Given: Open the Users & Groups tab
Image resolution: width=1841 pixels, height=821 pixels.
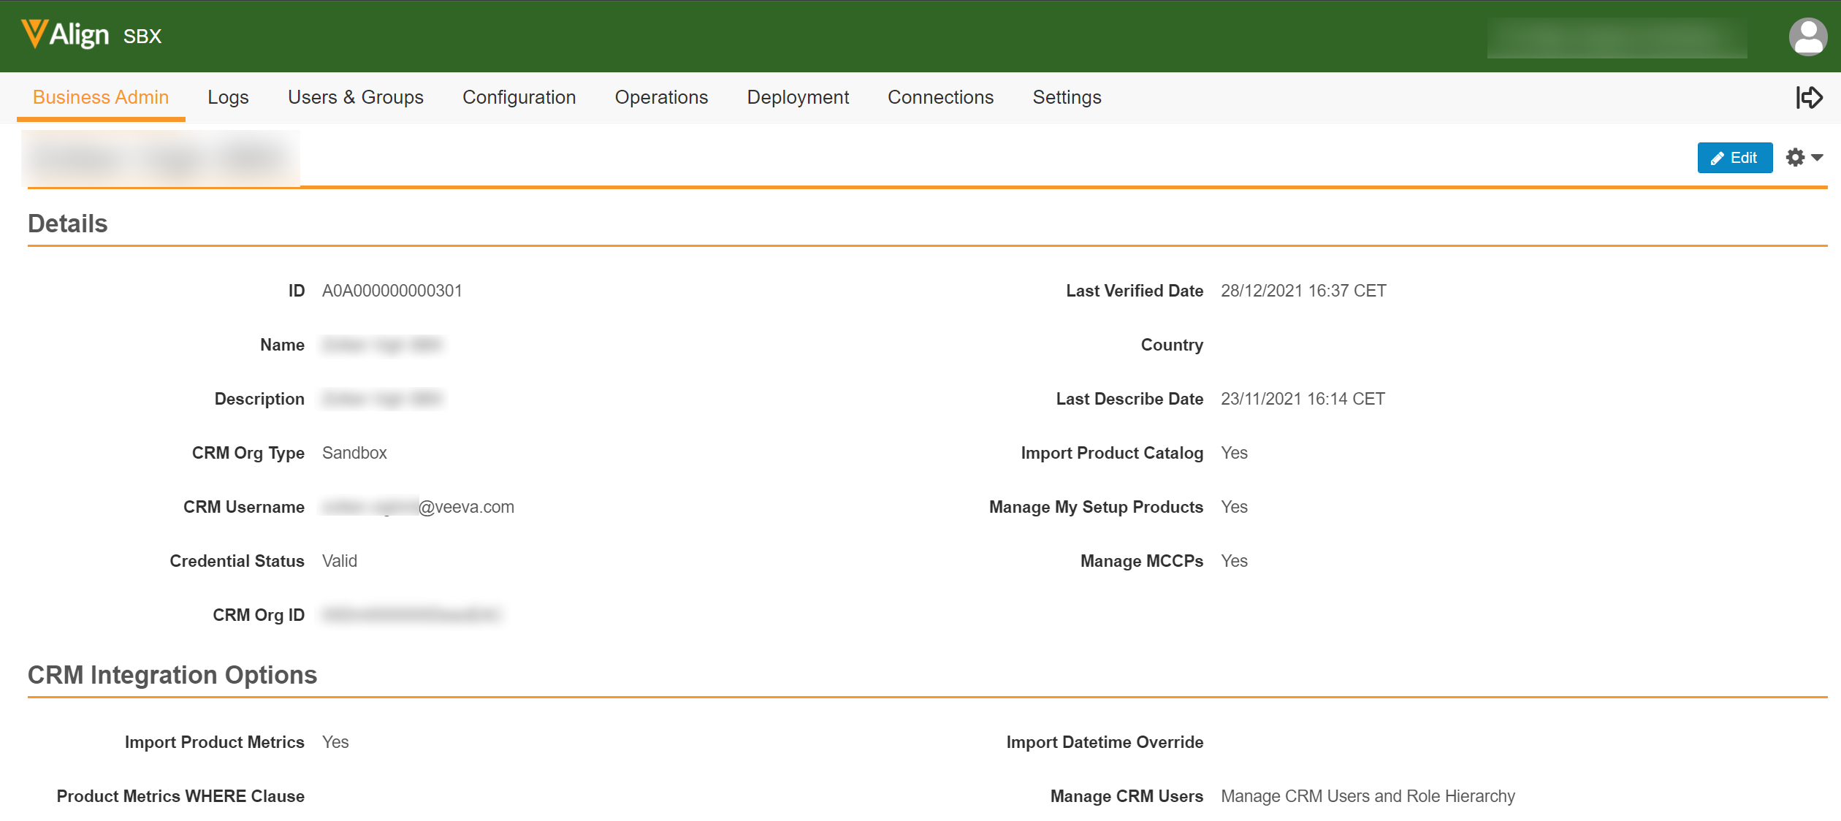Looking at the screenshot, I should 355,97.
